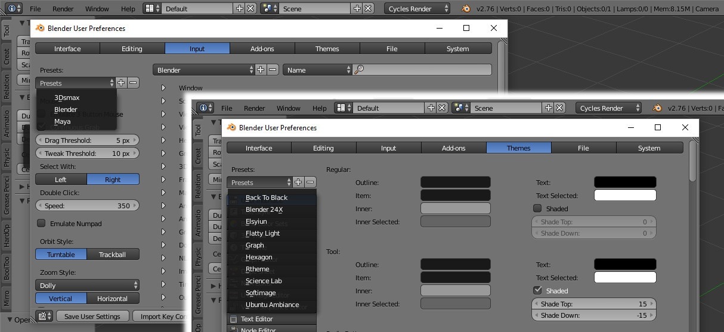Click the info editor icon left of topmost File menu
This screenshot has width=724, height=332.
coord(12,9)
